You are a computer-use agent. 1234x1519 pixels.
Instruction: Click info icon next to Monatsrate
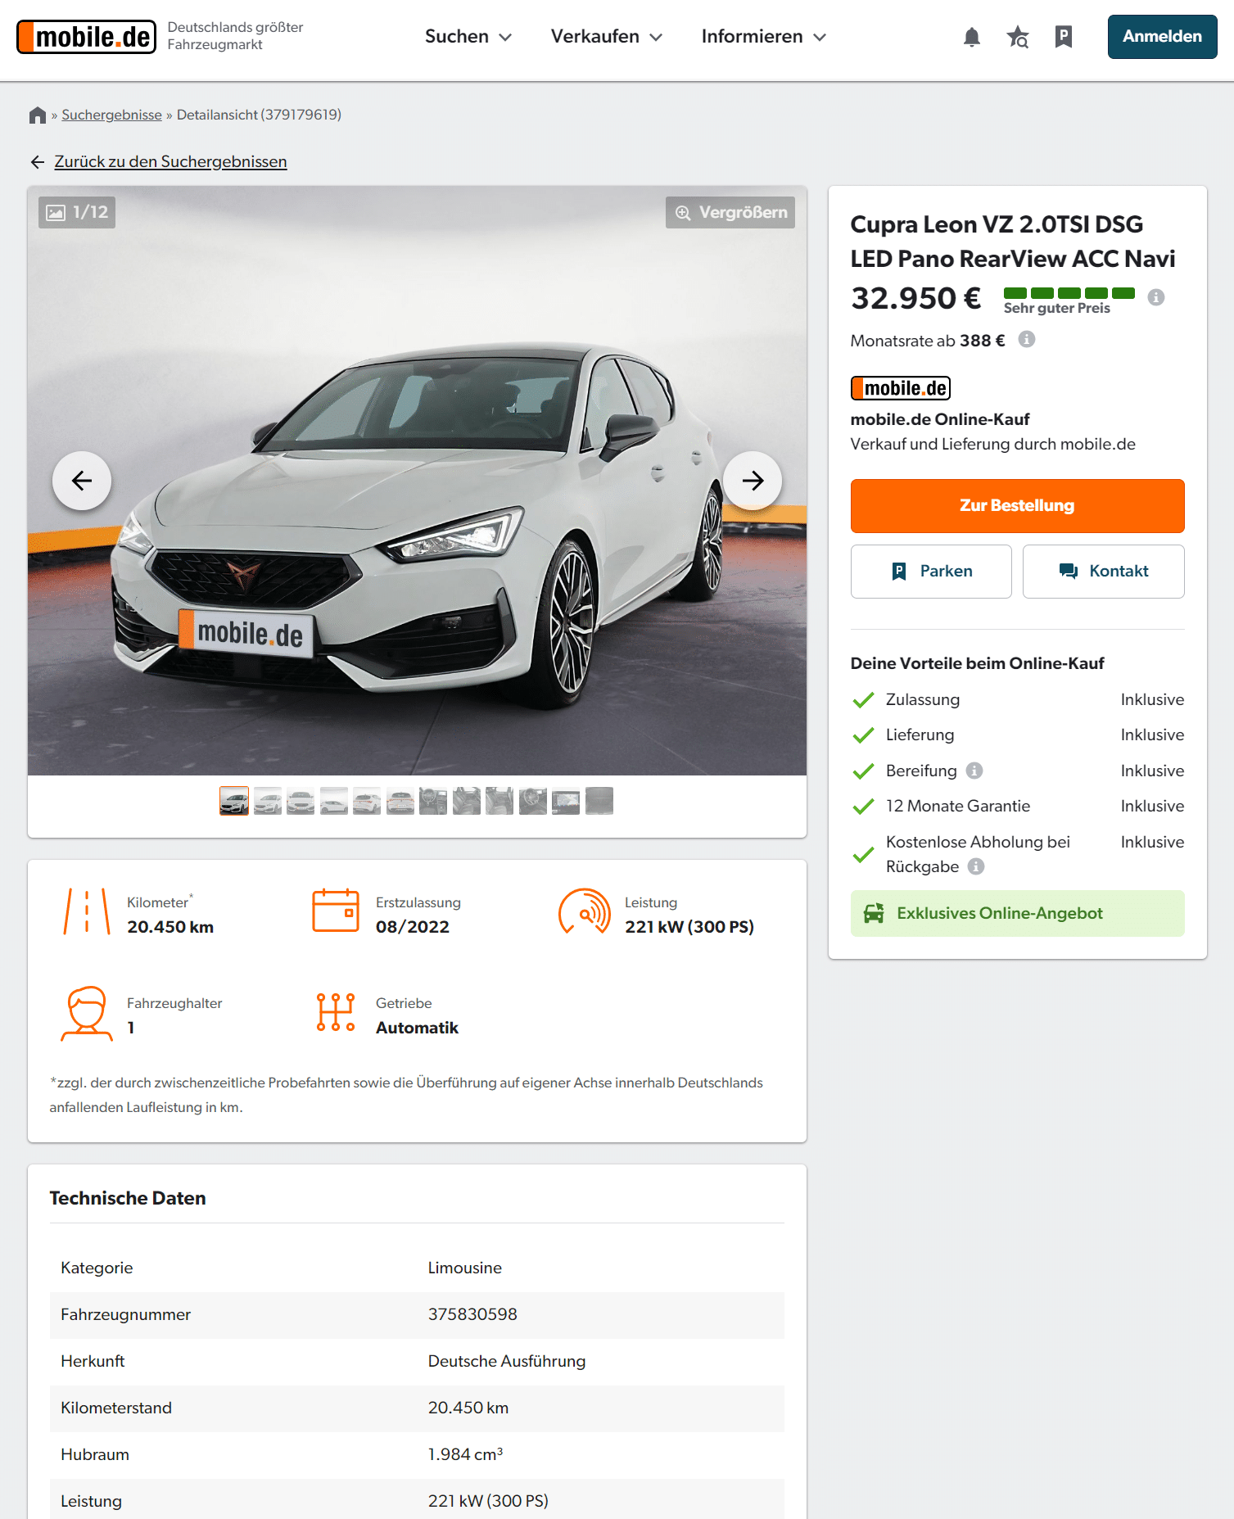(1027, 339)
